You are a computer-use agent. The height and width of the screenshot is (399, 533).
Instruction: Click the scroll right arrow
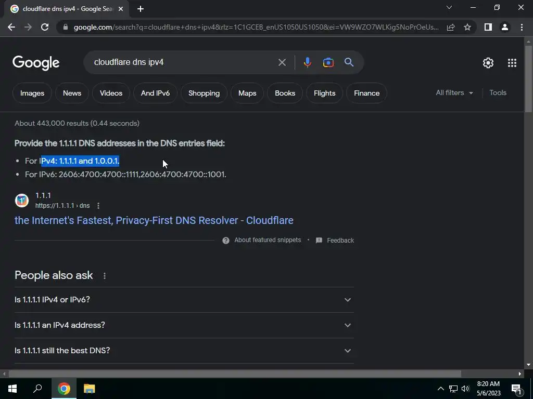pyautogui.click(x=520, y=374)
